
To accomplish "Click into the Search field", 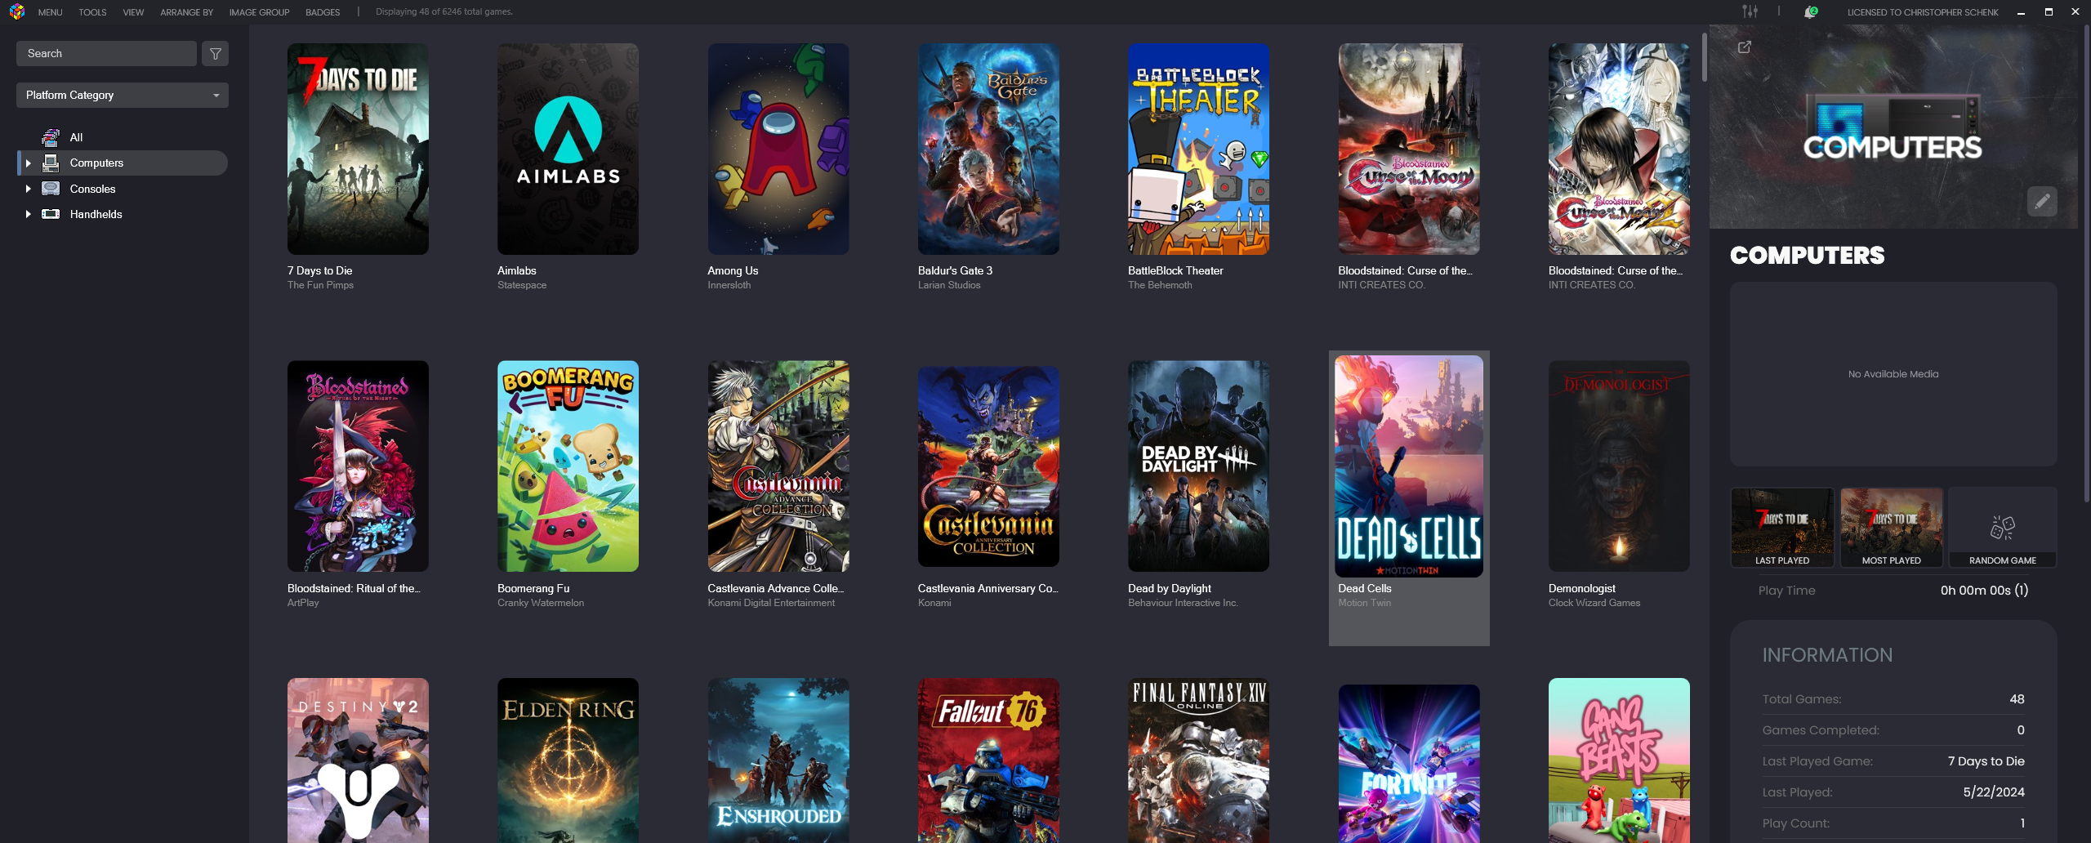I will [106, 54].
